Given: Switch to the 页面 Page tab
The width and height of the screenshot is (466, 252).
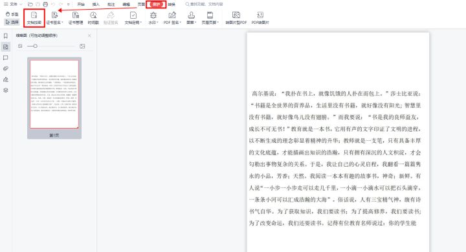Looking at the screenshot, I should [x=141, y=5].
